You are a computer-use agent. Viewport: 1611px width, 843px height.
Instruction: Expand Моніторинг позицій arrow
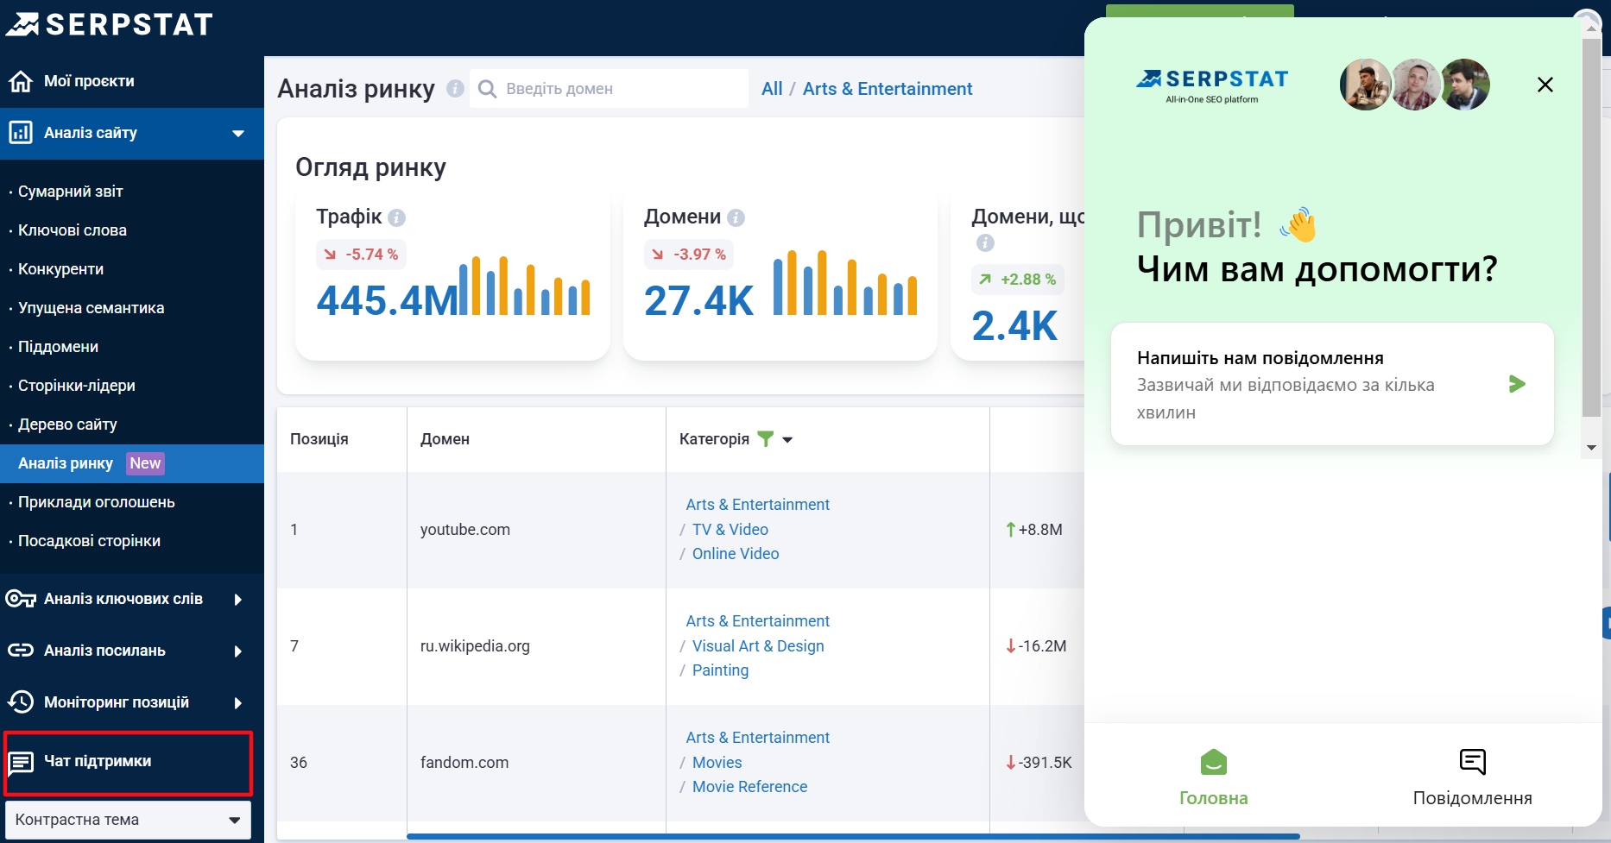pyautogui.click(x=238, y=702)
